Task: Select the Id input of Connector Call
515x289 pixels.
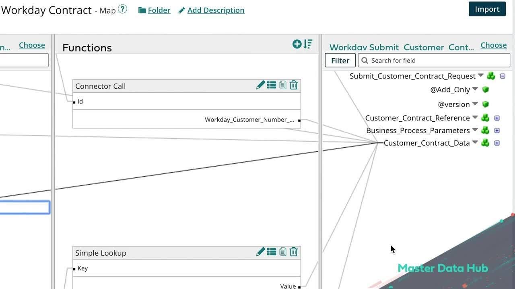Action: click(80, 102)
